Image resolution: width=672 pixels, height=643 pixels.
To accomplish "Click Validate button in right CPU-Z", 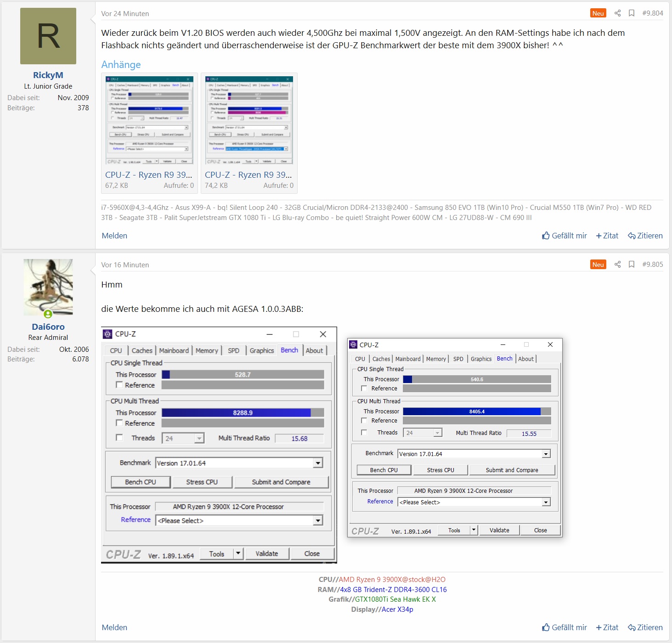I will 499,530.
